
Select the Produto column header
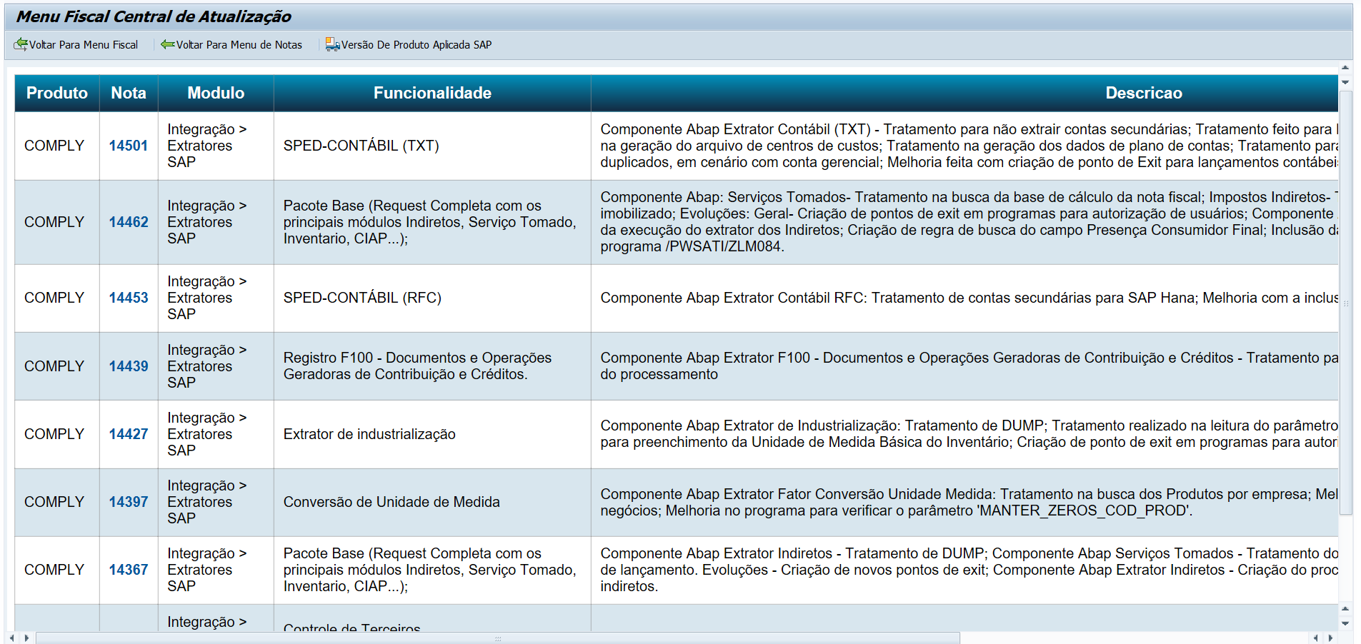click(57, 93)
